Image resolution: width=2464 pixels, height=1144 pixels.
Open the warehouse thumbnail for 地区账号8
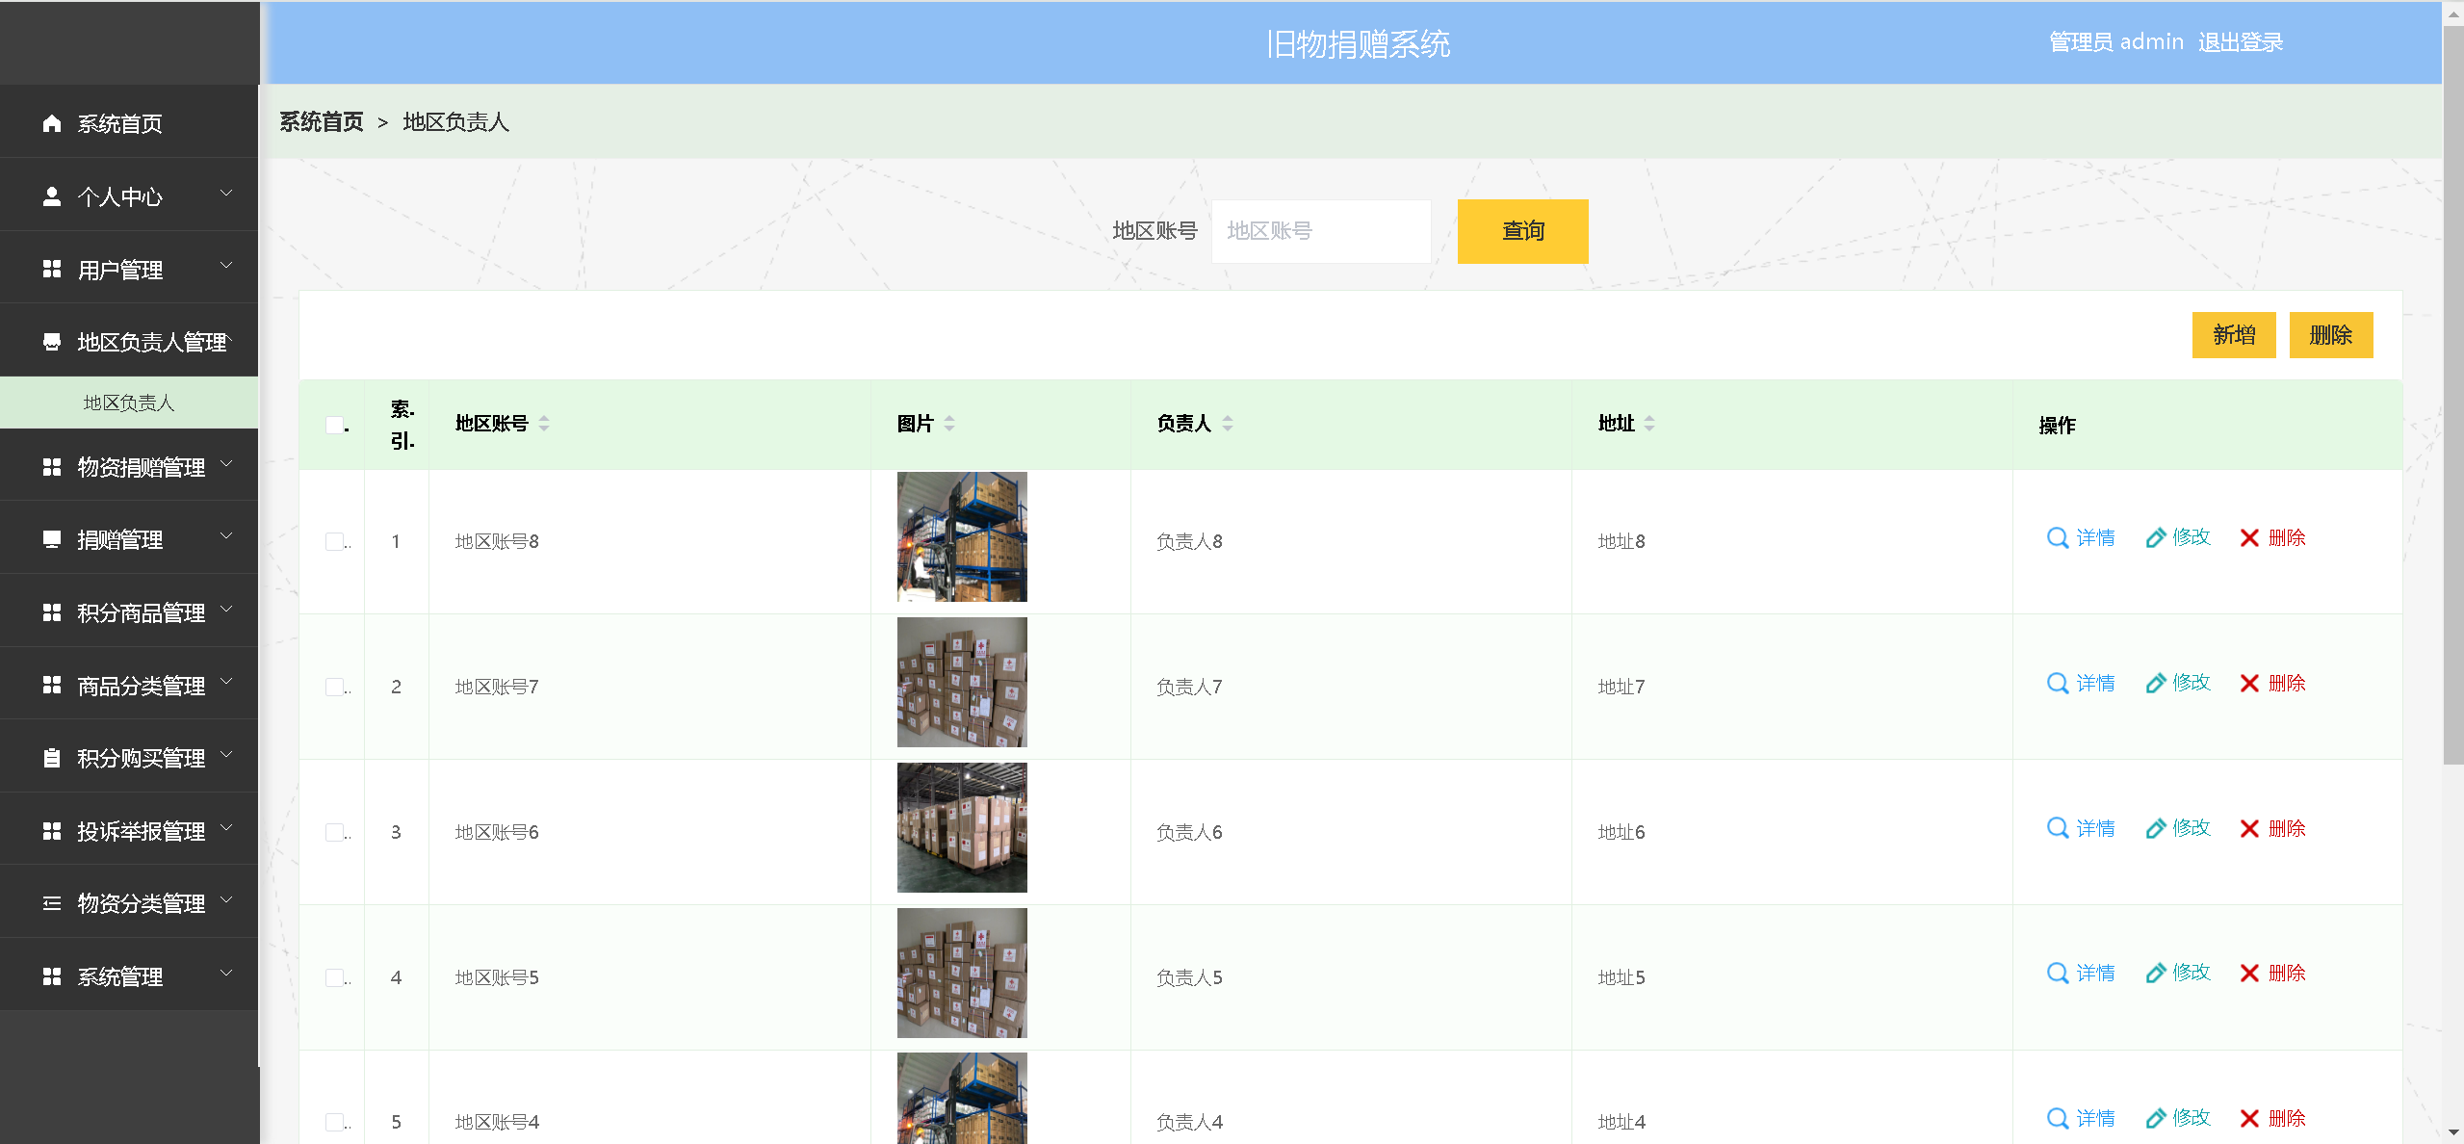(962, 536)
